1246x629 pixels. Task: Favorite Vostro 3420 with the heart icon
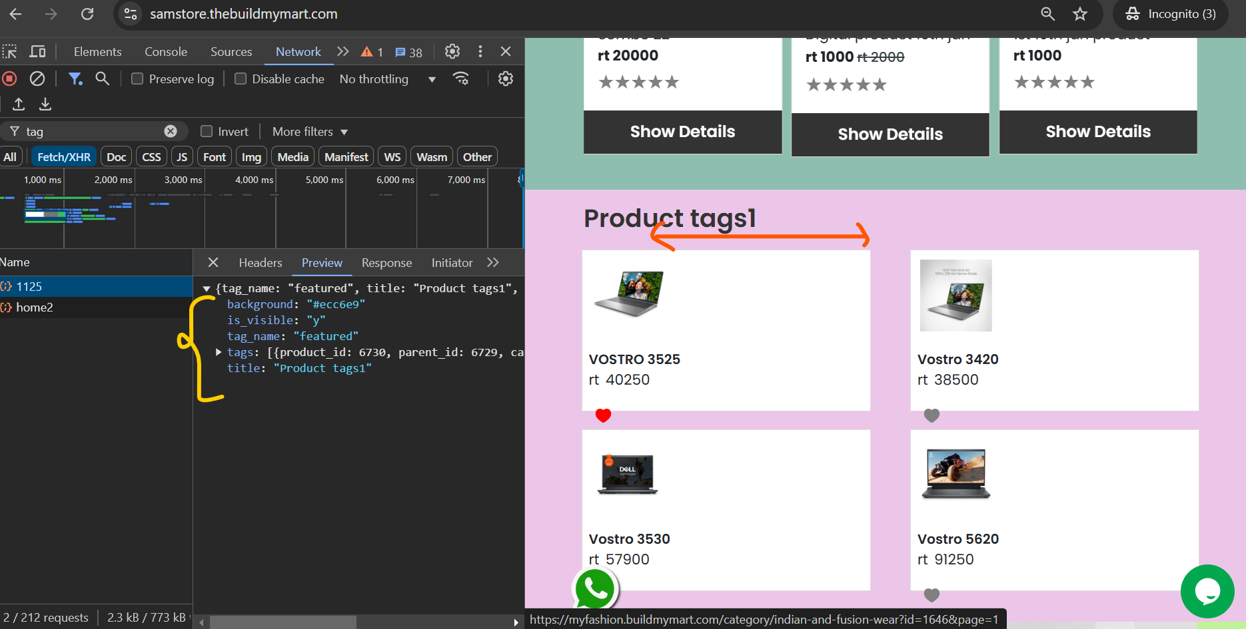tap(932, 415)
